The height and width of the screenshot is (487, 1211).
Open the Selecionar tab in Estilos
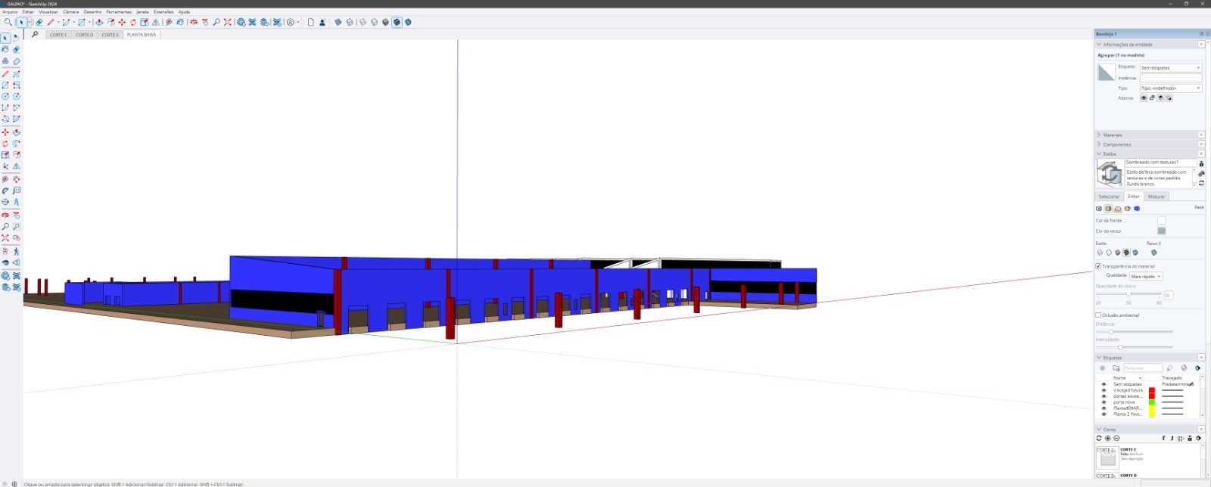click(1109, 197)
